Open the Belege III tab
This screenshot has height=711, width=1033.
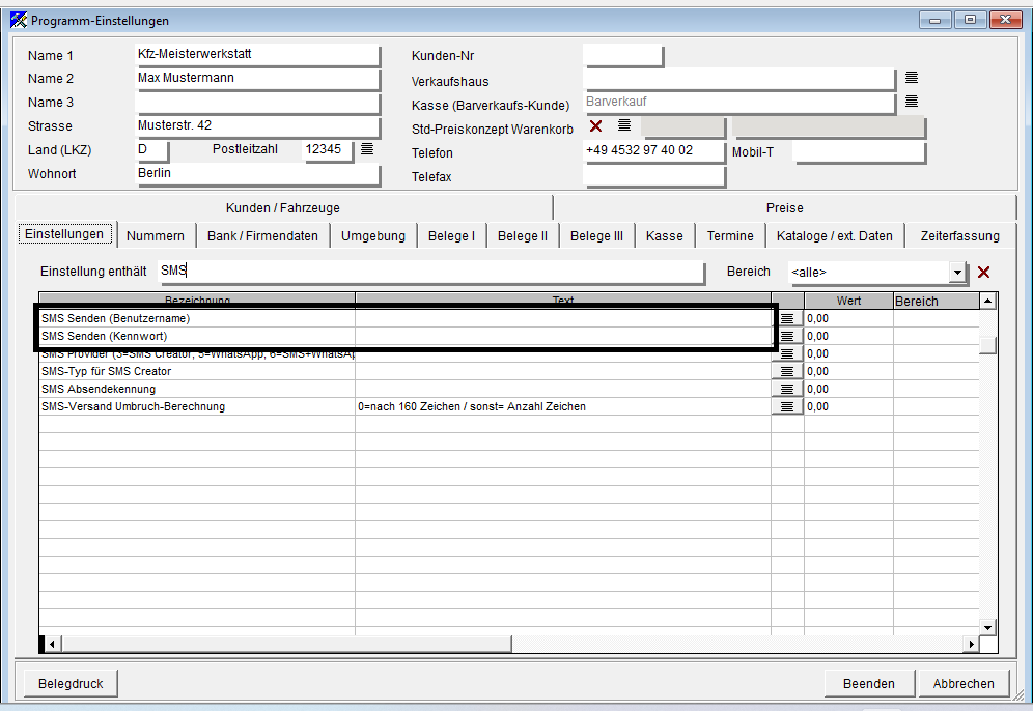596,236
